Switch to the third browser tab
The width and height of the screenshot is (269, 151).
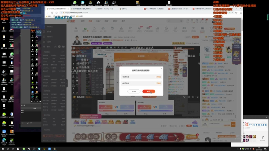coord(106,9)
